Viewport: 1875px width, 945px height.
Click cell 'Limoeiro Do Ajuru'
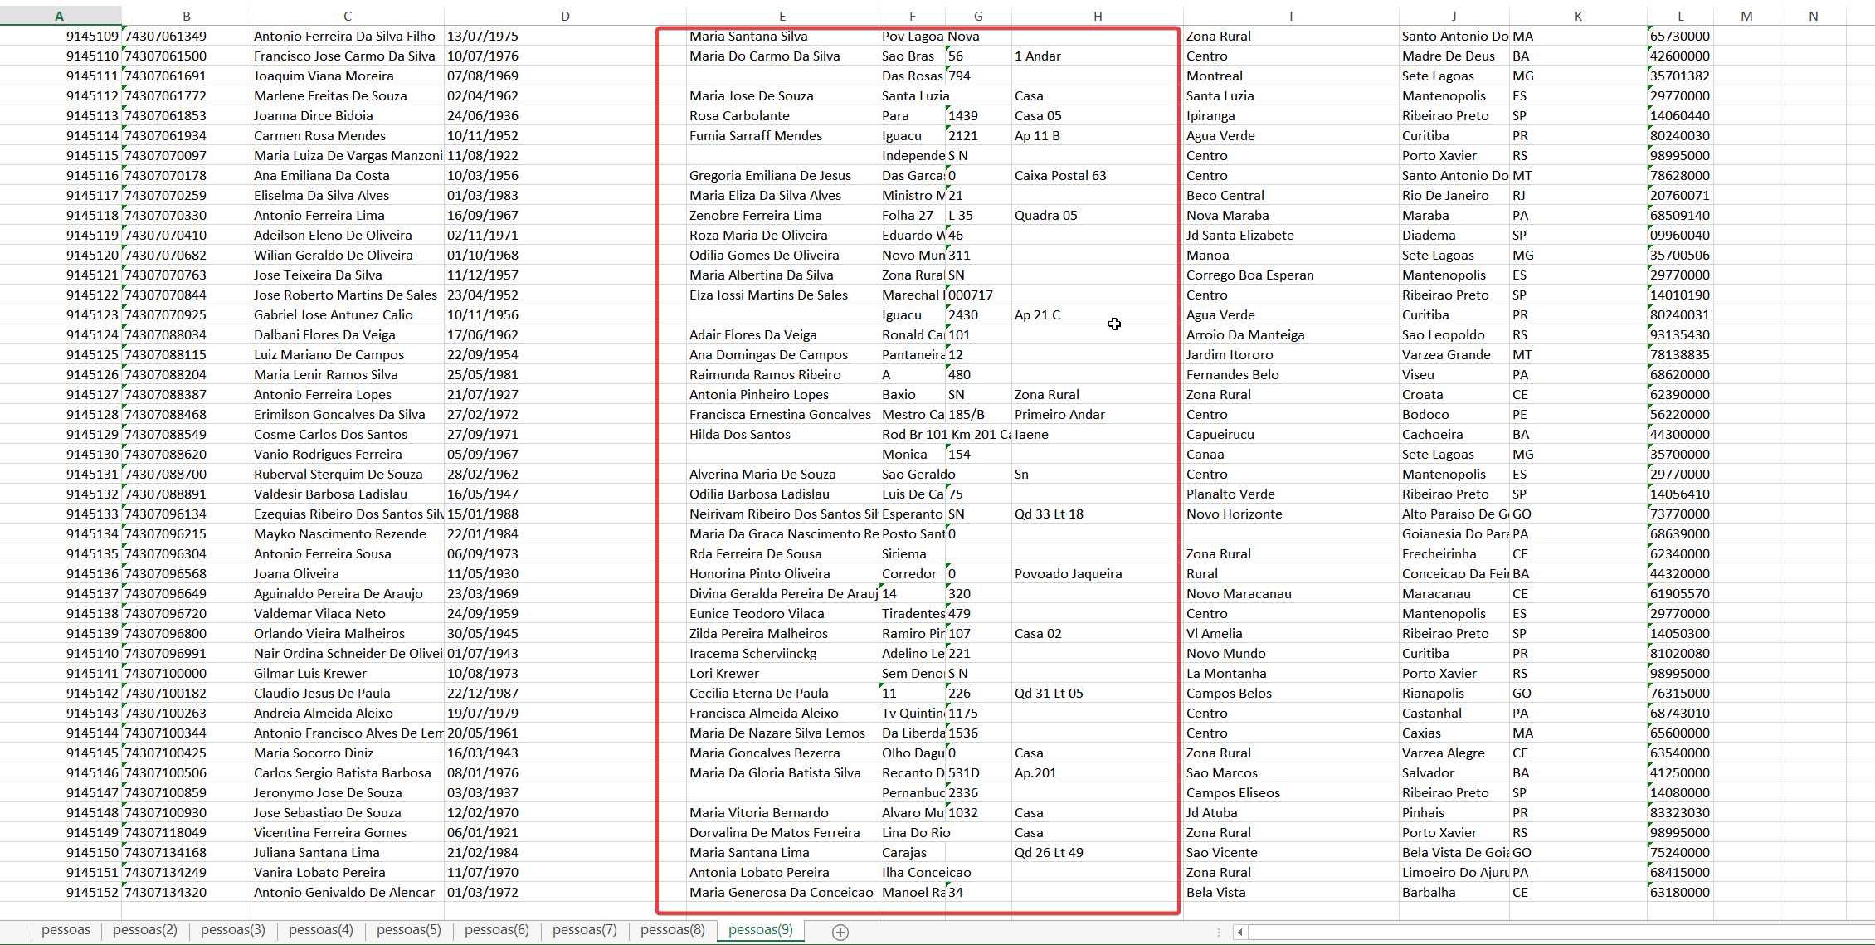click(x=1454, y=872)
